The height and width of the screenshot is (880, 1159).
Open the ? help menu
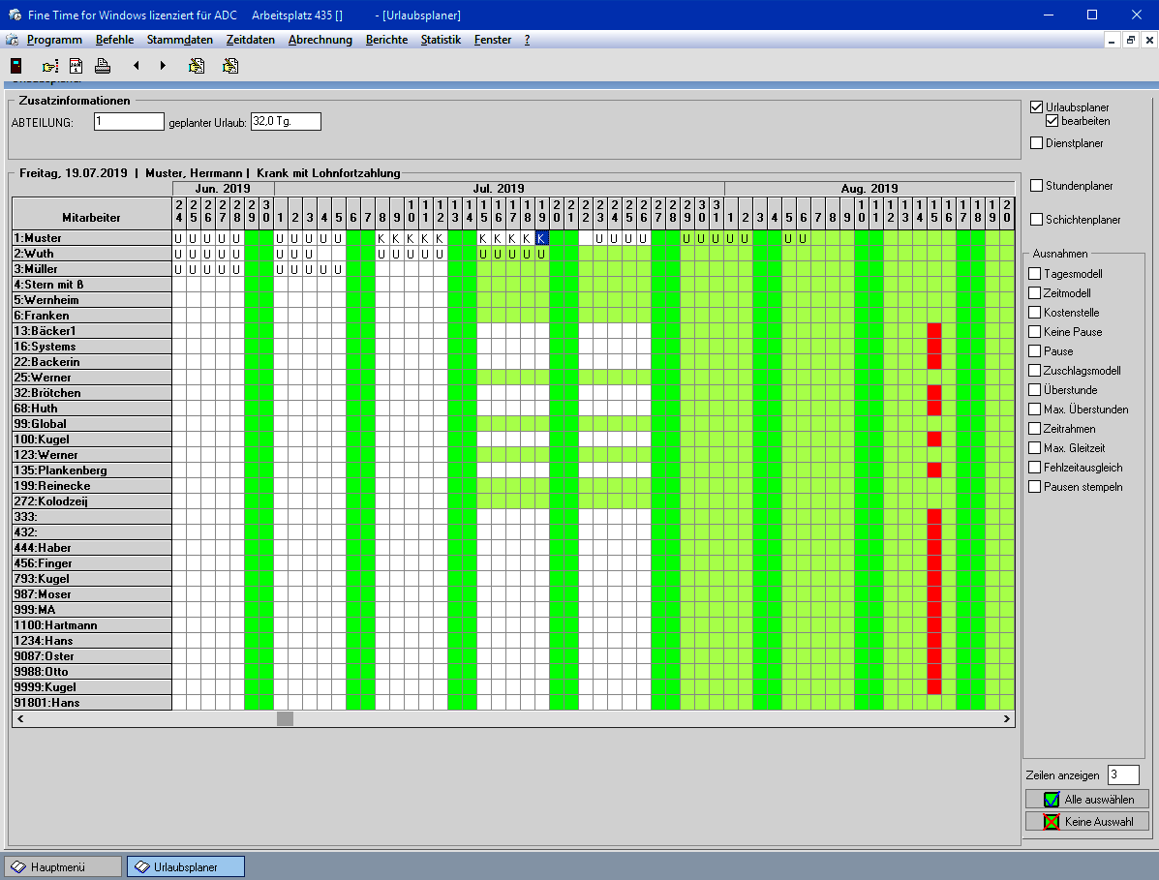[x=527, y=40]
